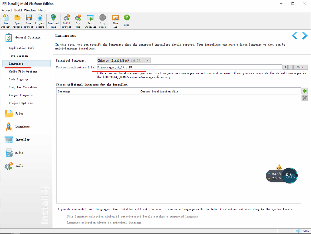Viewport: 311px width, 234px height.
Task: Click the Language column header
Action: click(97, 91)
